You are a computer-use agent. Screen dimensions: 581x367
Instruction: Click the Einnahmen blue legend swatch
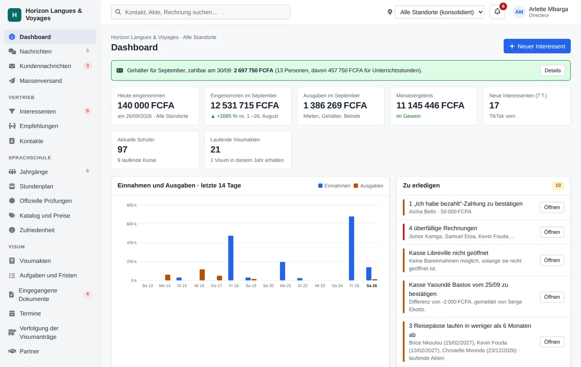320,186
